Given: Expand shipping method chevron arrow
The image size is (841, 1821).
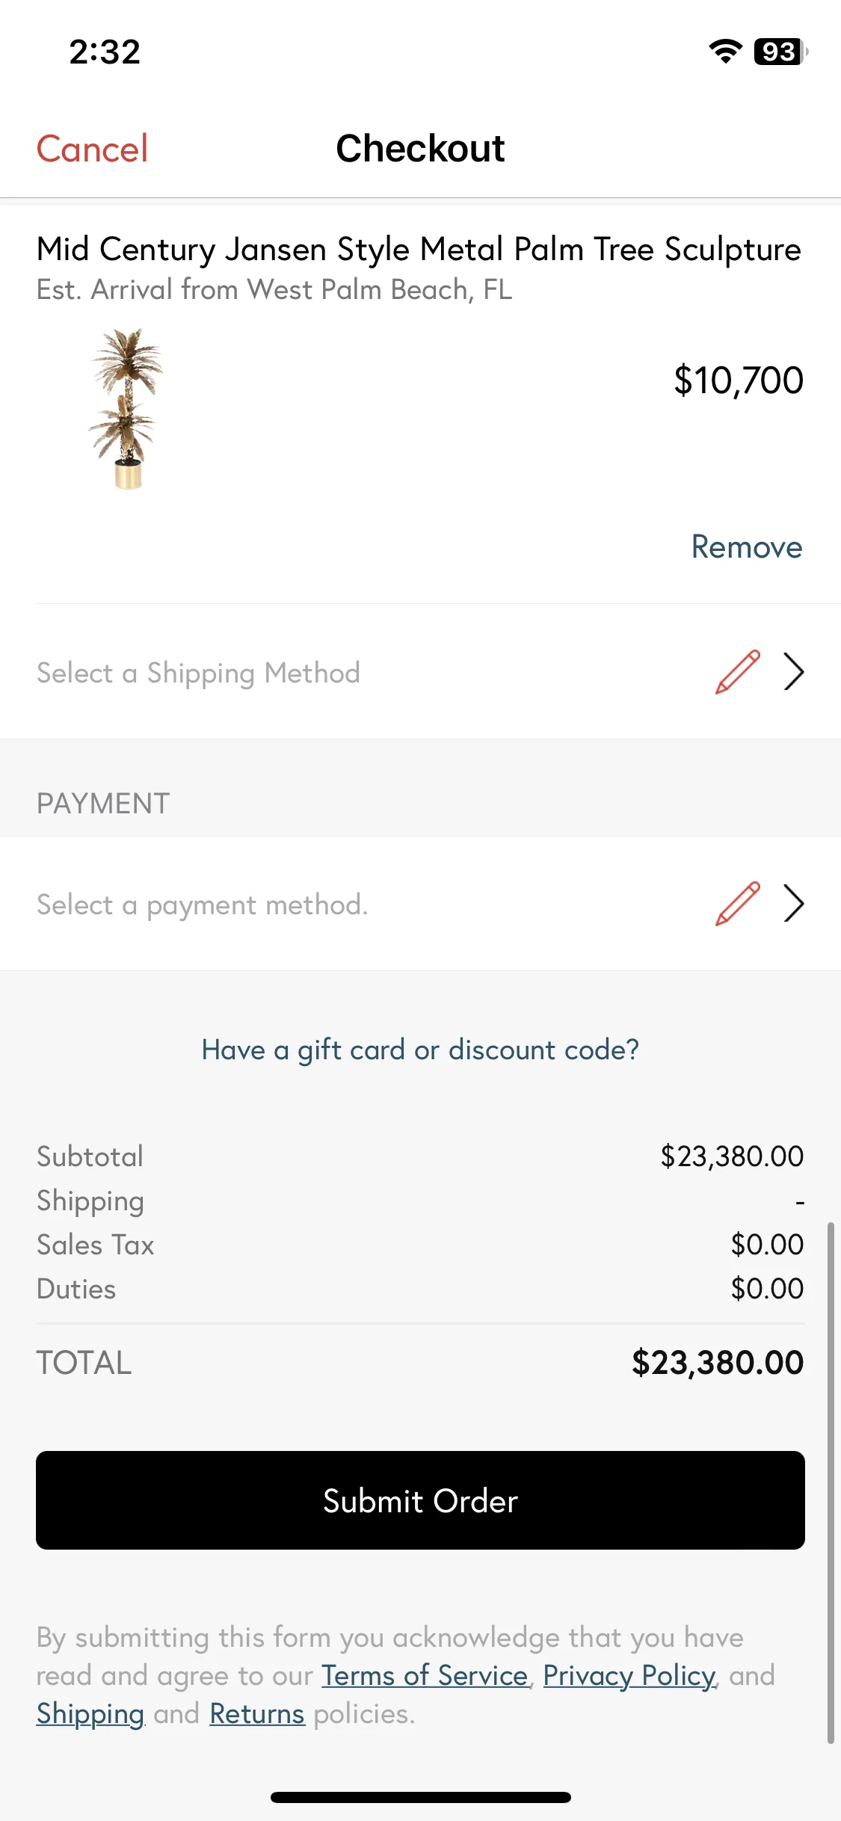Looking at the screenshot, I should point(793,672).
